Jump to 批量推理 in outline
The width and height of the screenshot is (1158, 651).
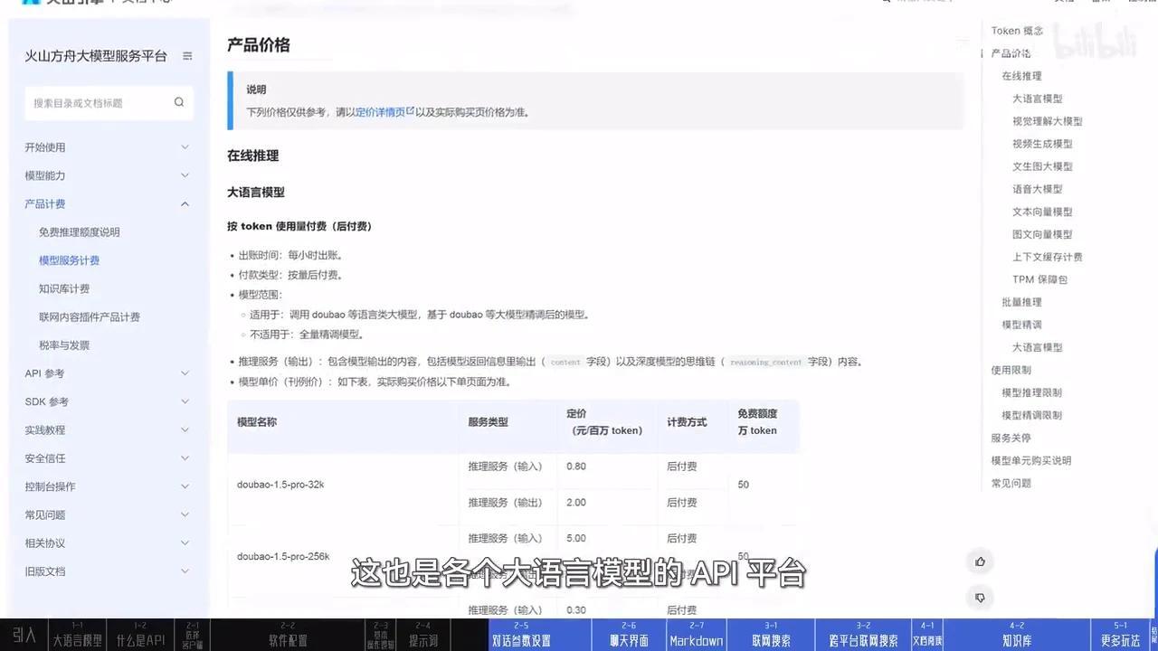[x=1021, y=302]
